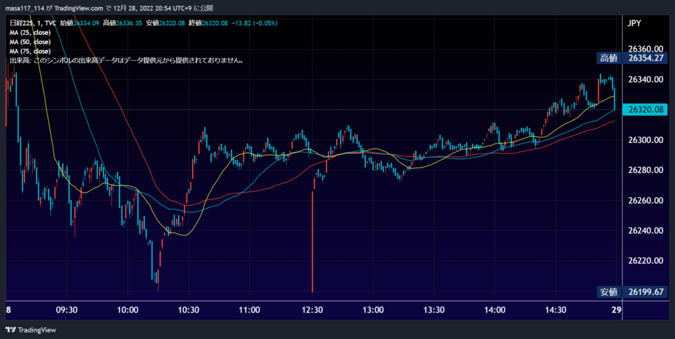The height and width of the screenshot is (339, 675).
Task: Click the −13.82 (−0.05%) change value
Action: pos(254,23)
